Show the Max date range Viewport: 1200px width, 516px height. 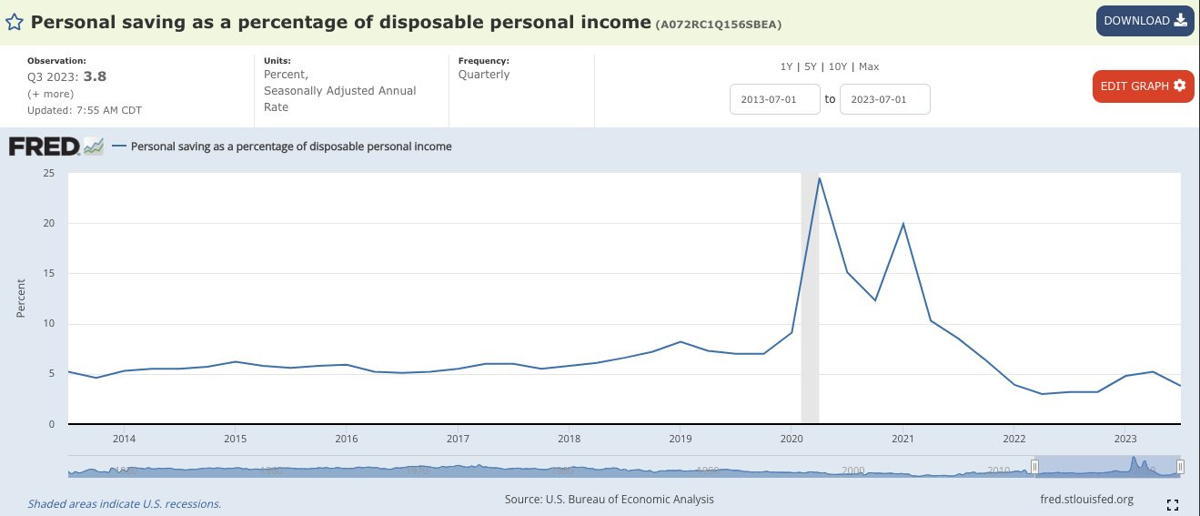(x=869, y=66)
